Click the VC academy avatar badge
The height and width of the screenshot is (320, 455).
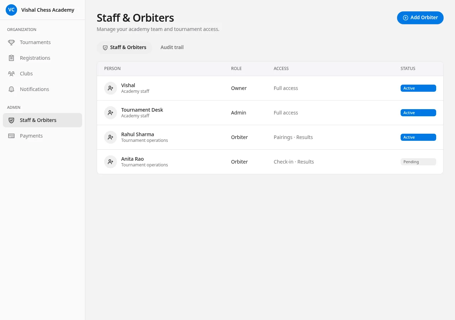[11, 10]
